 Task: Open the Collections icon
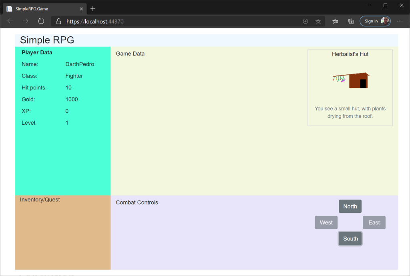(x=350, y=21)
